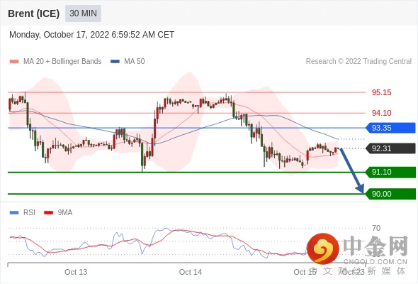
Task: Toggle the MA 50 legend entry
Action: (x=128, y=62)
